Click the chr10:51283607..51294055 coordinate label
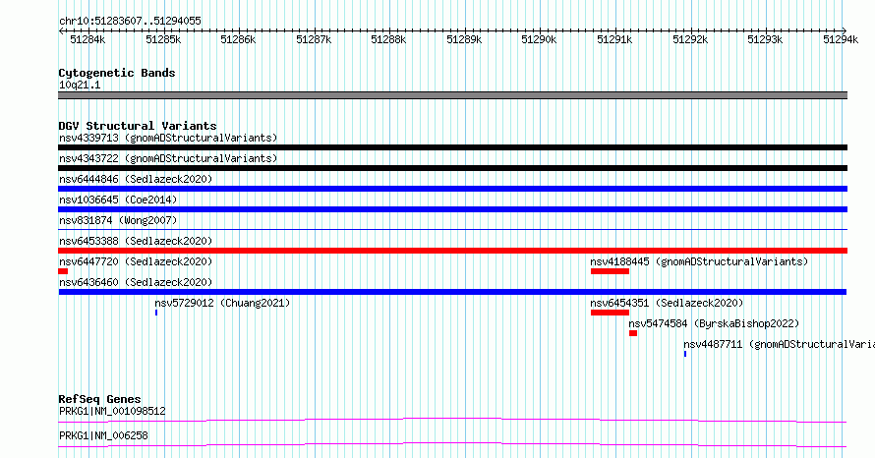This screenshot has height=458, width=875. [130, 22]
